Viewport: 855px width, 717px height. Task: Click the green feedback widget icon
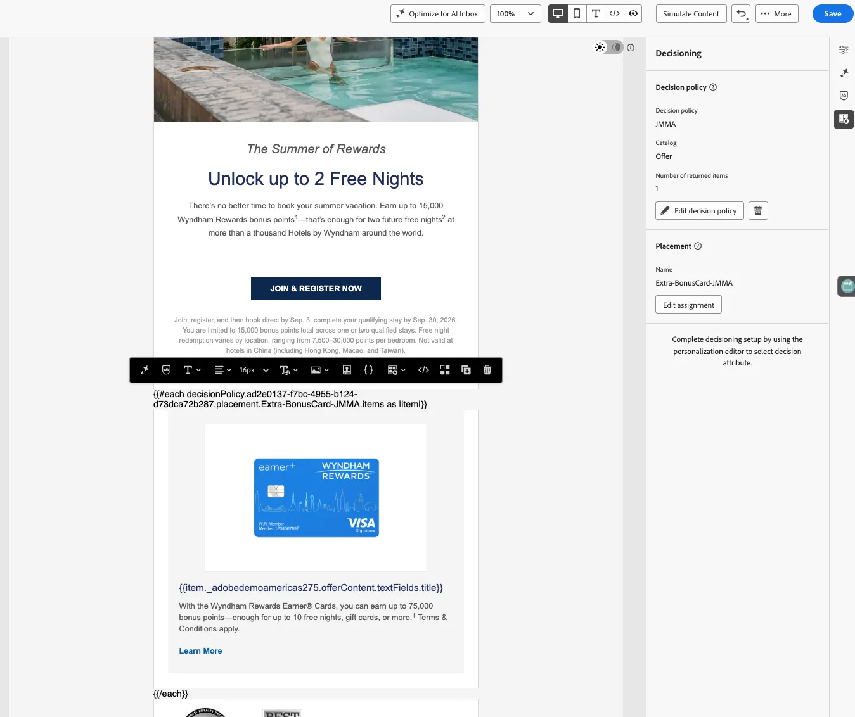tap(847, 286)
